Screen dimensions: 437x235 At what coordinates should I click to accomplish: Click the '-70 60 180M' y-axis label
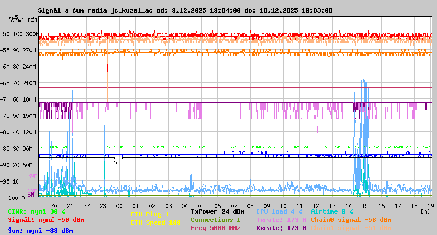(19, 99)
